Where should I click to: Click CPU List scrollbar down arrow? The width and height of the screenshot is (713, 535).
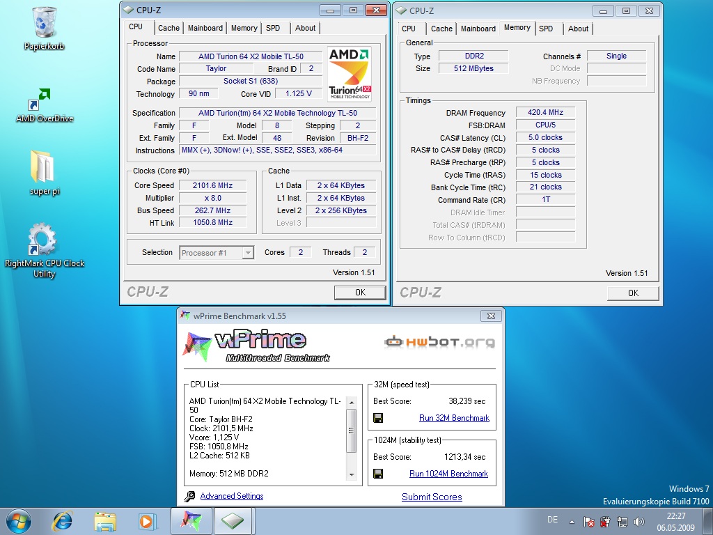point(351,474)
